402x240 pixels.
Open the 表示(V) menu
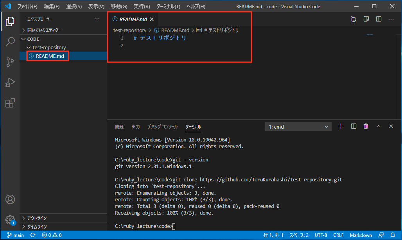tap(96, 6)
